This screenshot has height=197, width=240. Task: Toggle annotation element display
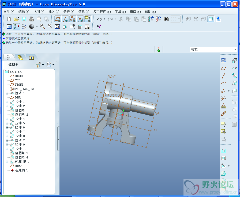click(88, 19)
